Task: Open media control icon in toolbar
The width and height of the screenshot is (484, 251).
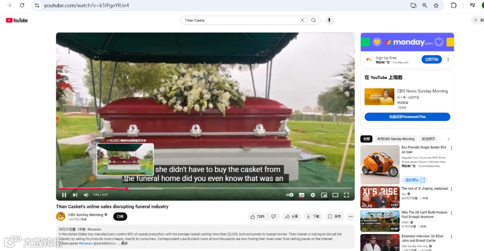Action: click(472, 5)
